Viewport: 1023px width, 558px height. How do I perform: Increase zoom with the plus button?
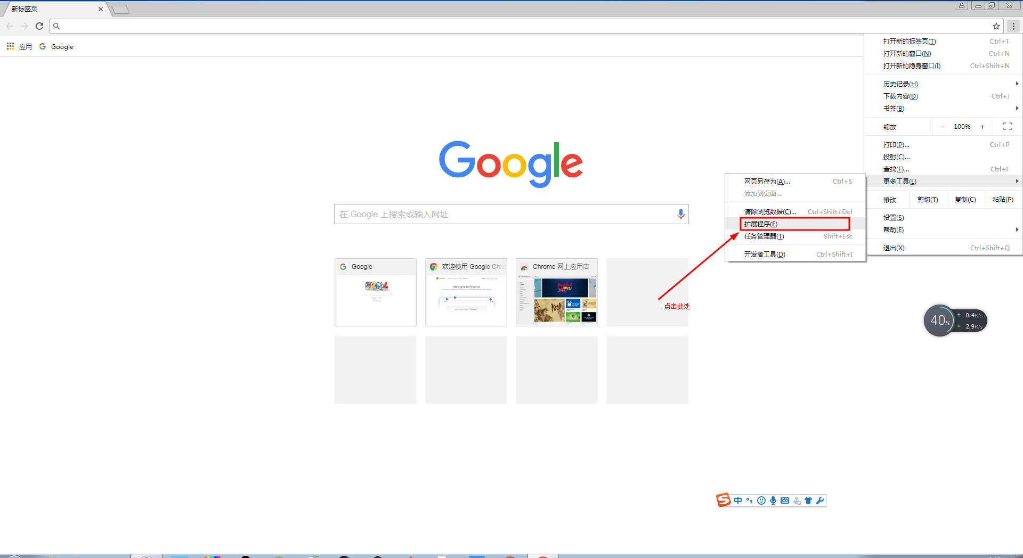[x=982, y=127]
